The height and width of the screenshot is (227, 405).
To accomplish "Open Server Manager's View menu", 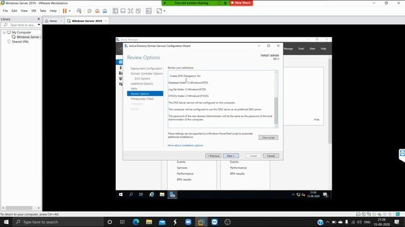I will pos(312,49).
